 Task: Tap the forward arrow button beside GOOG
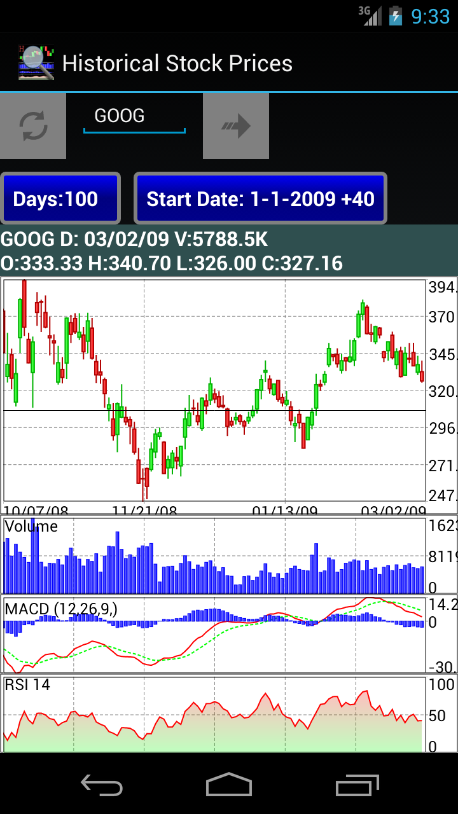tap(236, 126)
